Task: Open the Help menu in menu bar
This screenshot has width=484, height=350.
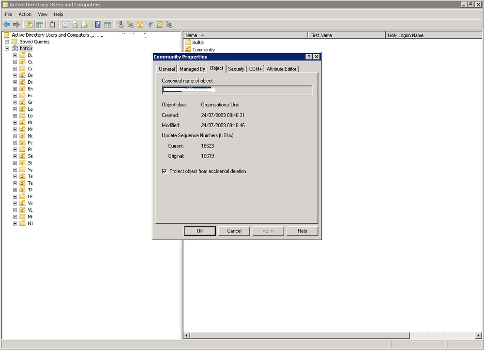Action: click(59, 14)
